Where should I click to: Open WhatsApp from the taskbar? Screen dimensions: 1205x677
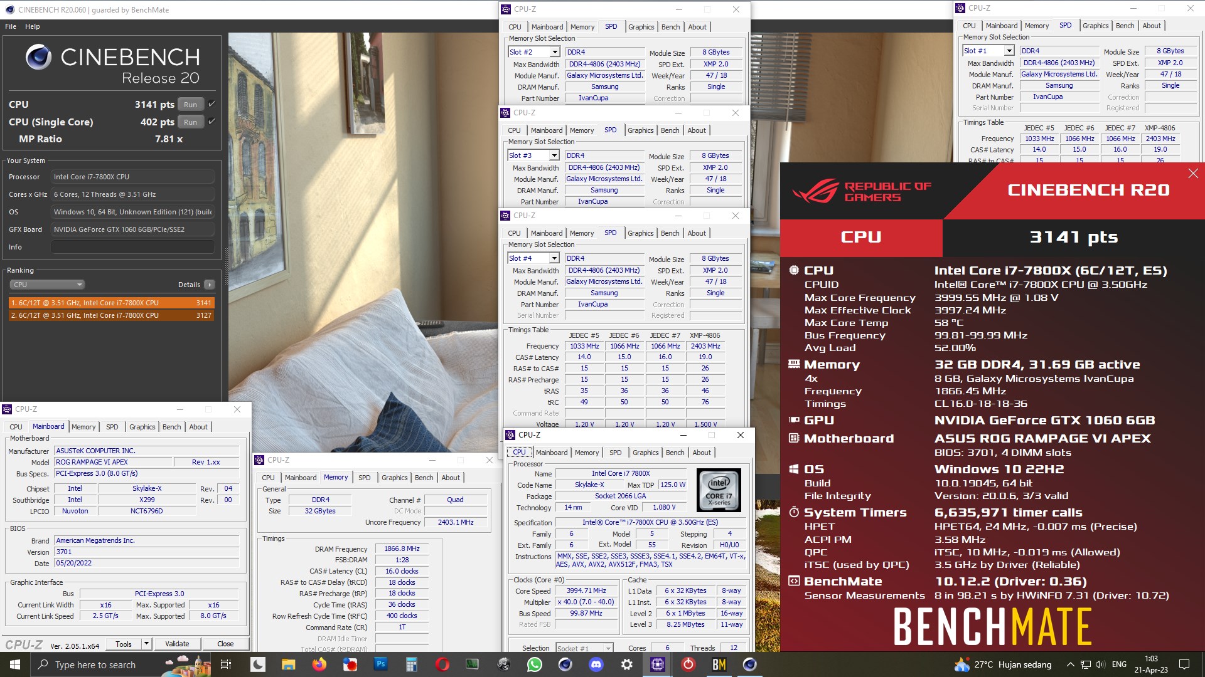(x=535, y=664)
